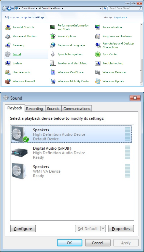The height and width of the screenshot is (252, 144).
Task: Open Performance Information and Tools icon
Action: [x=53, y=27]
